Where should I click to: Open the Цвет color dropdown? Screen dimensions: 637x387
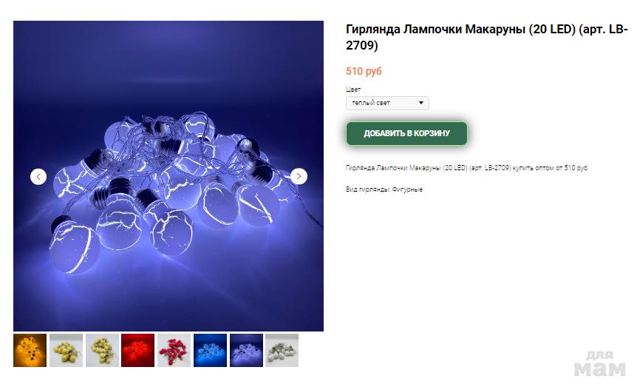(x=387, y=103)
